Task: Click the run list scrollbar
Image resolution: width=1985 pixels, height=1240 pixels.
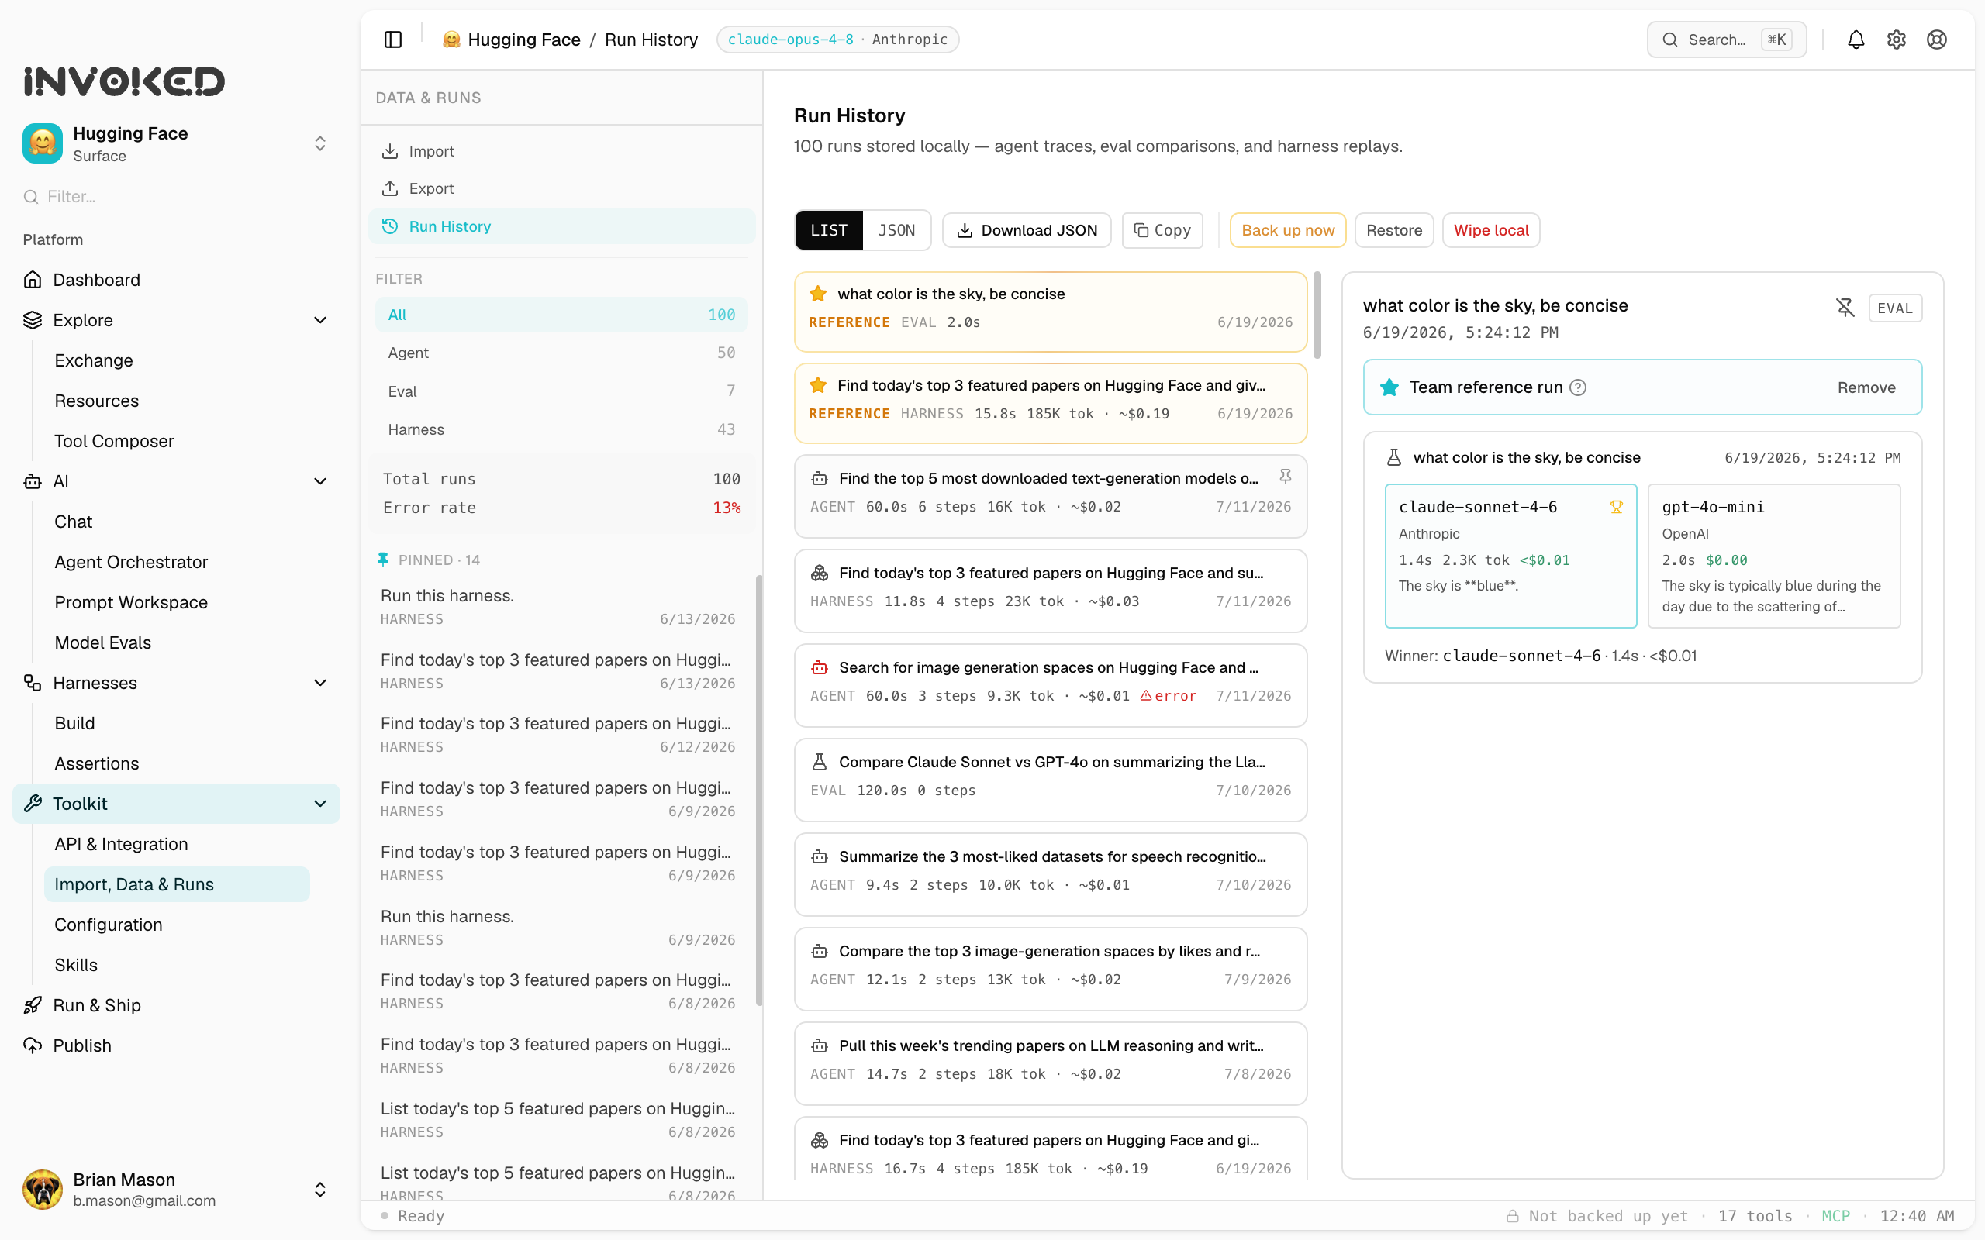Action: pyautogui.click(x=1317, y=315)
